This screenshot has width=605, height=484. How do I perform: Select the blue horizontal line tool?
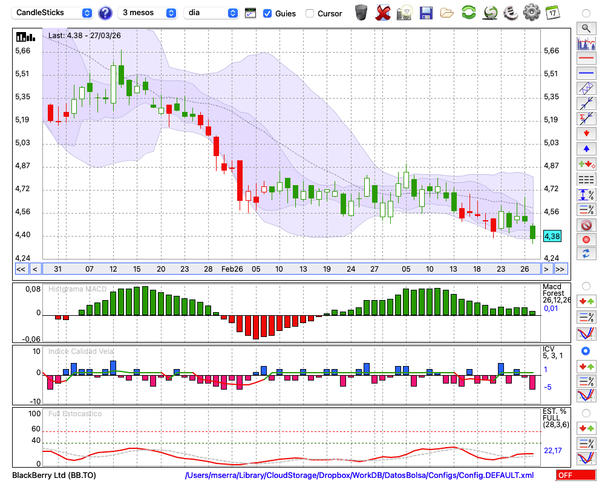point(586,73)
